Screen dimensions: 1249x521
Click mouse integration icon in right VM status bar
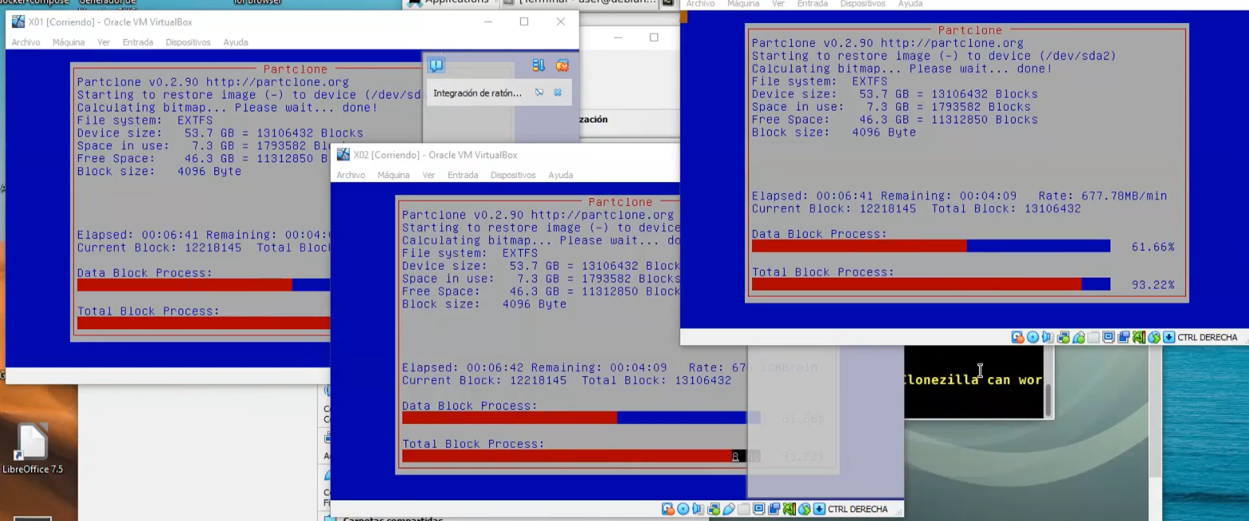(x=1154, y=337)
